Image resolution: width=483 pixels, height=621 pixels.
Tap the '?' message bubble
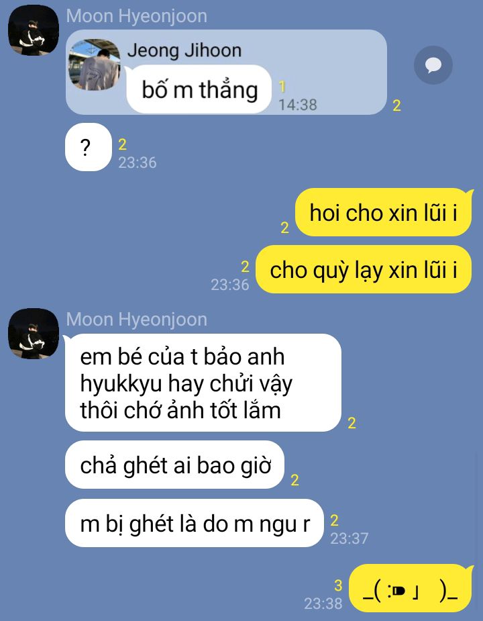[89, 147]
